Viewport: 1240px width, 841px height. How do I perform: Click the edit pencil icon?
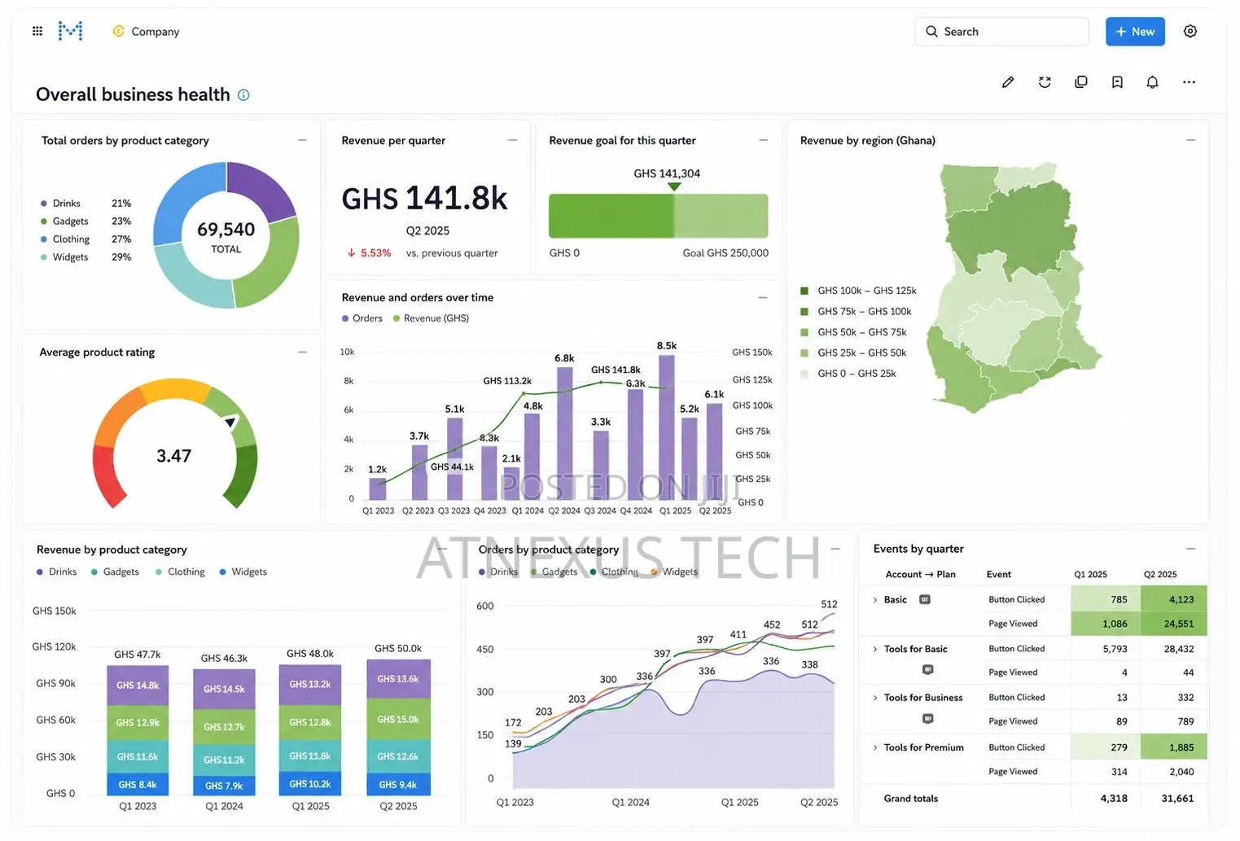tap(1008, 82)
